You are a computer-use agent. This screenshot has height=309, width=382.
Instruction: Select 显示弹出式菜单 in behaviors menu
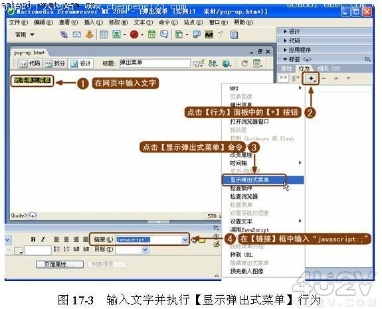tap(263, 180)
